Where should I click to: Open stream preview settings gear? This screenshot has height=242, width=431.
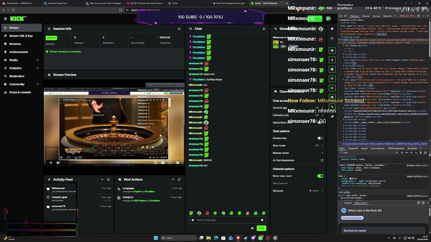[x=177, y=163]
